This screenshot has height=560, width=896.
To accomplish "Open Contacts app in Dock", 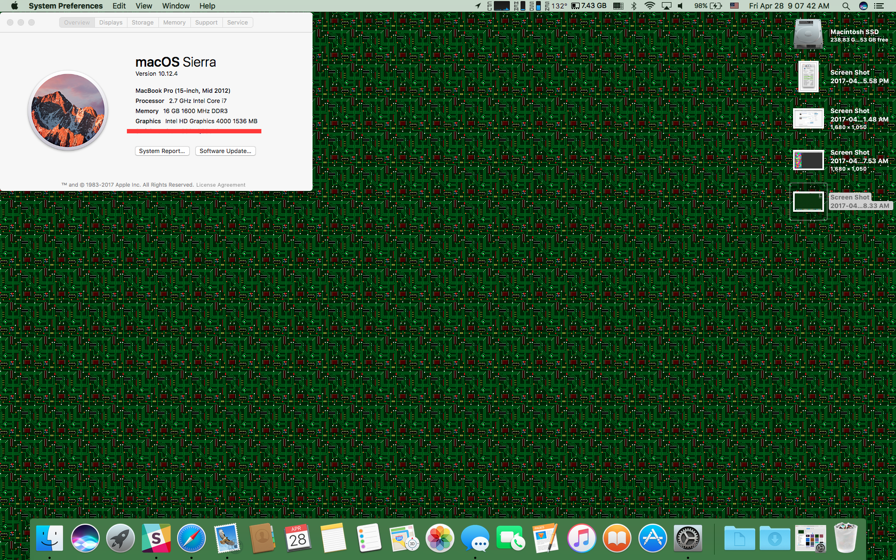I will tap(262, 538).
